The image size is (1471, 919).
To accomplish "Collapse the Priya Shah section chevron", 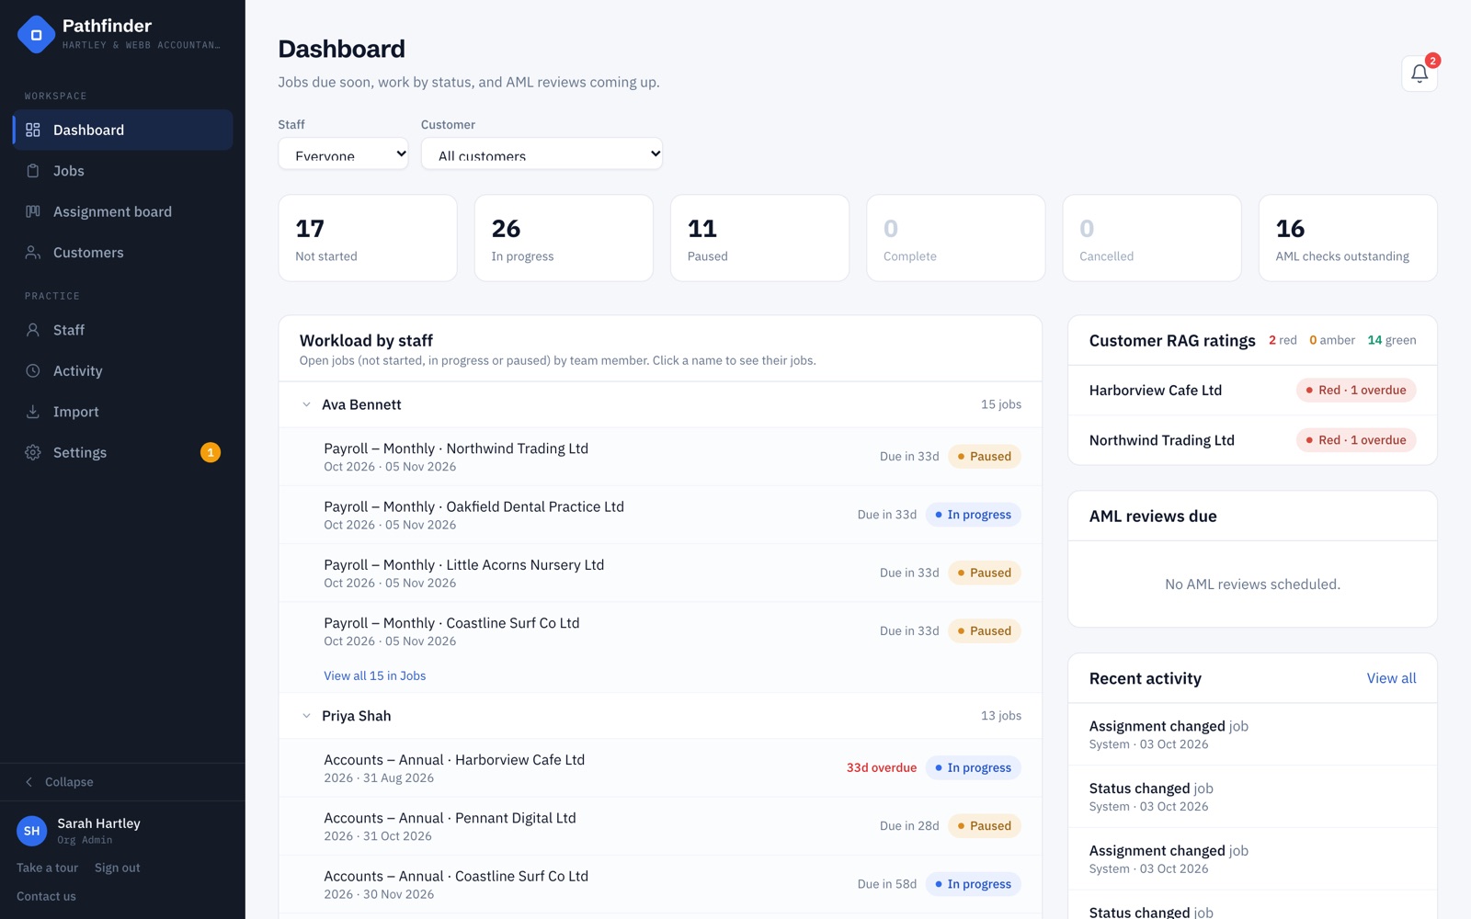I will click(x=306, y=716).
